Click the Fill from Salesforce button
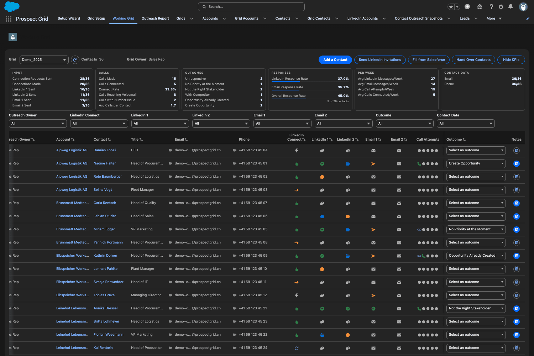Screen dimensions: 534x356 click(429, 60)
